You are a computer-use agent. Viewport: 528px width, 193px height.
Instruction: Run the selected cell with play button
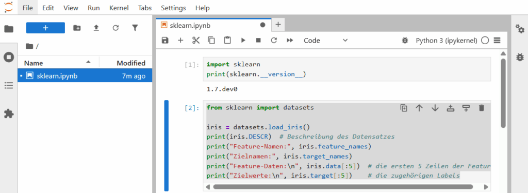pyautogui.click(x=243, y=40)
